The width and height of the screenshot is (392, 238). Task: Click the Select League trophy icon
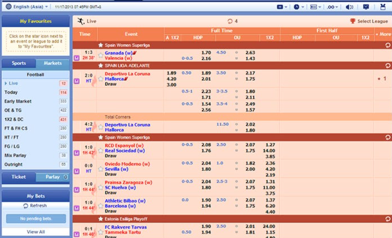(x=353, y=21)
